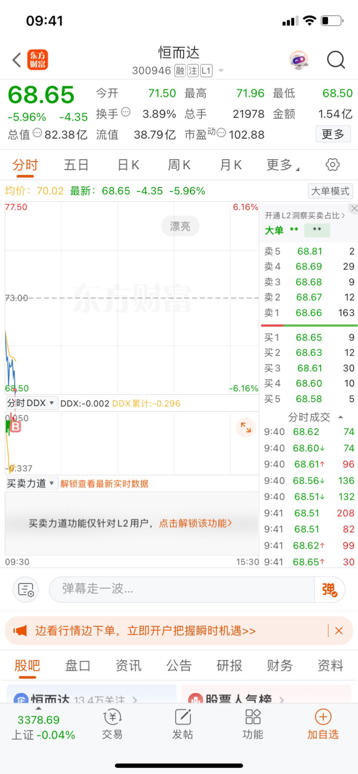Tap the search magnifier icon
358x774 pixels.
[x=336, y=60]
